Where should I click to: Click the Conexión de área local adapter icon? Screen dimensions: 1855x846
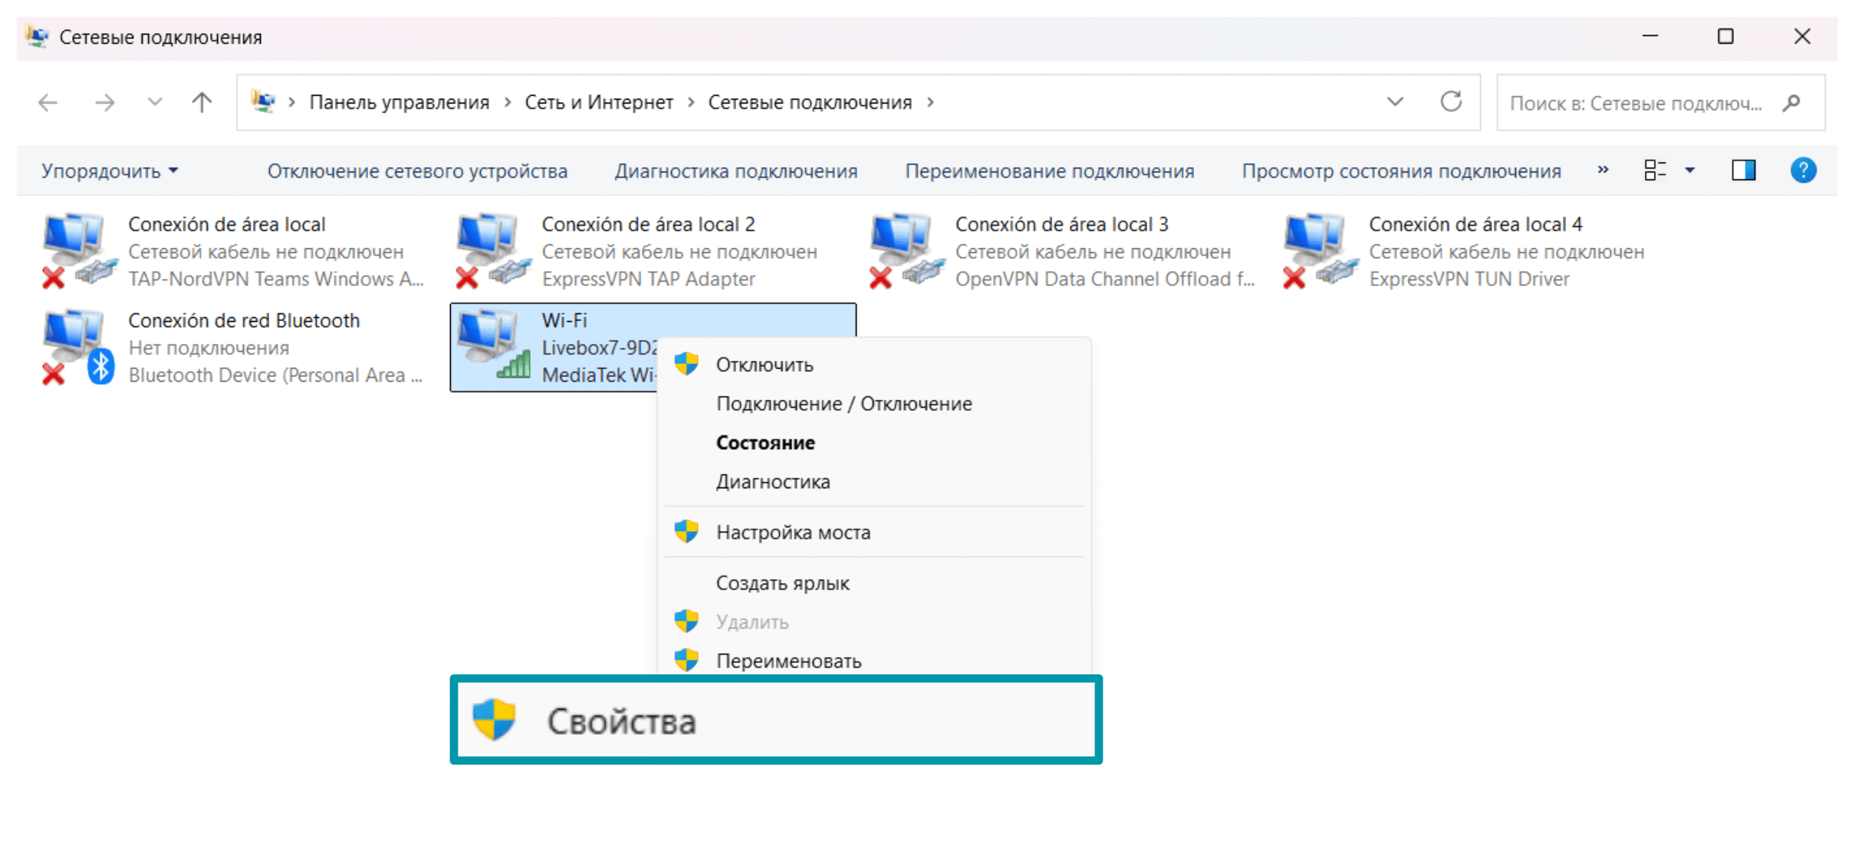point(77,251)
